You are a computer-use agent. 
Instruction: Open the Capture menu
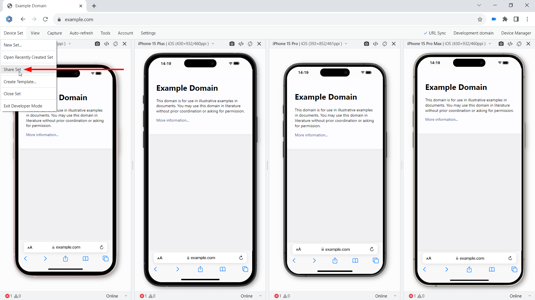coord(54,33)
